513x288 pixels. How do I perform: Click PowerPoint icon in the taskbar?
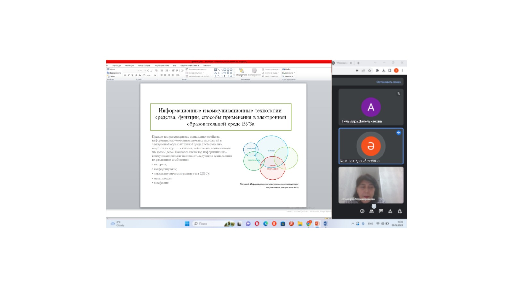tap(317, 224)
